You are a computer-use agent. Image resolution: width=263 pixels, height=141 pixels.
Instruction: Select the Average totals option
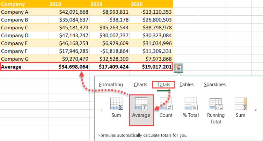click(141, 110)
